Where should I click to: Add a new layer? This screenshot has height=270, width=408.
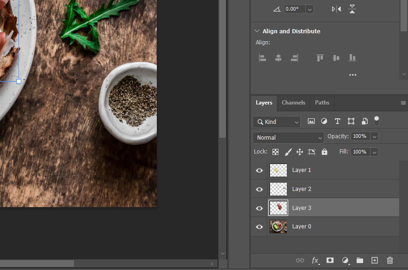tap(375, 260)
